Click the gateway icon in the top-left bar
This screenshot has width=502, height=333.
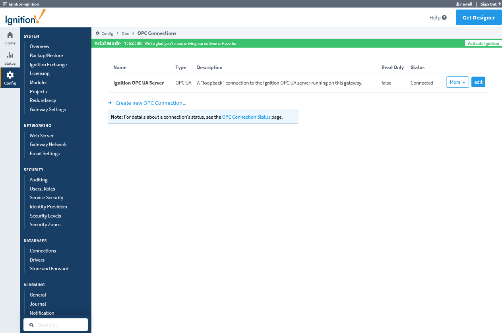5,4
